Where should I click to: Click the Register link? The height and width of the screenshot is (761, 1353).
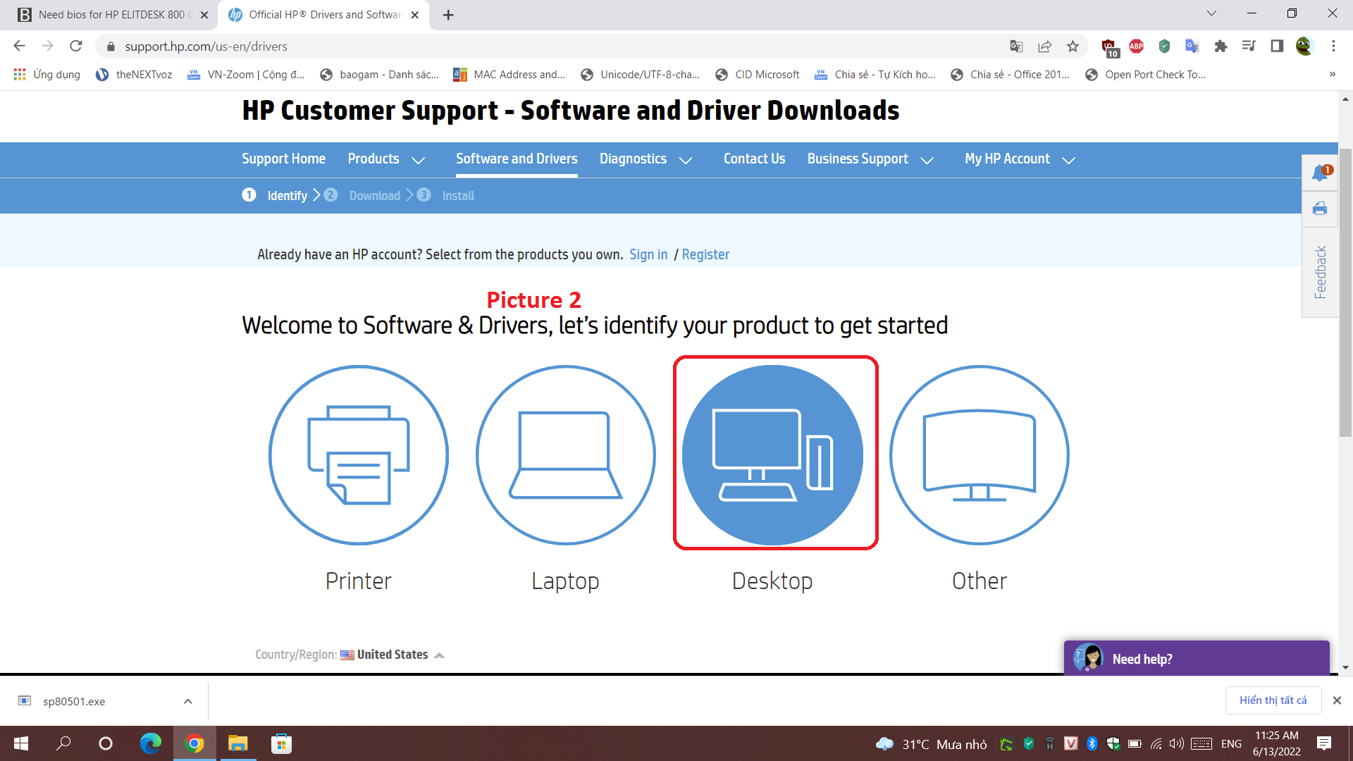705,254
